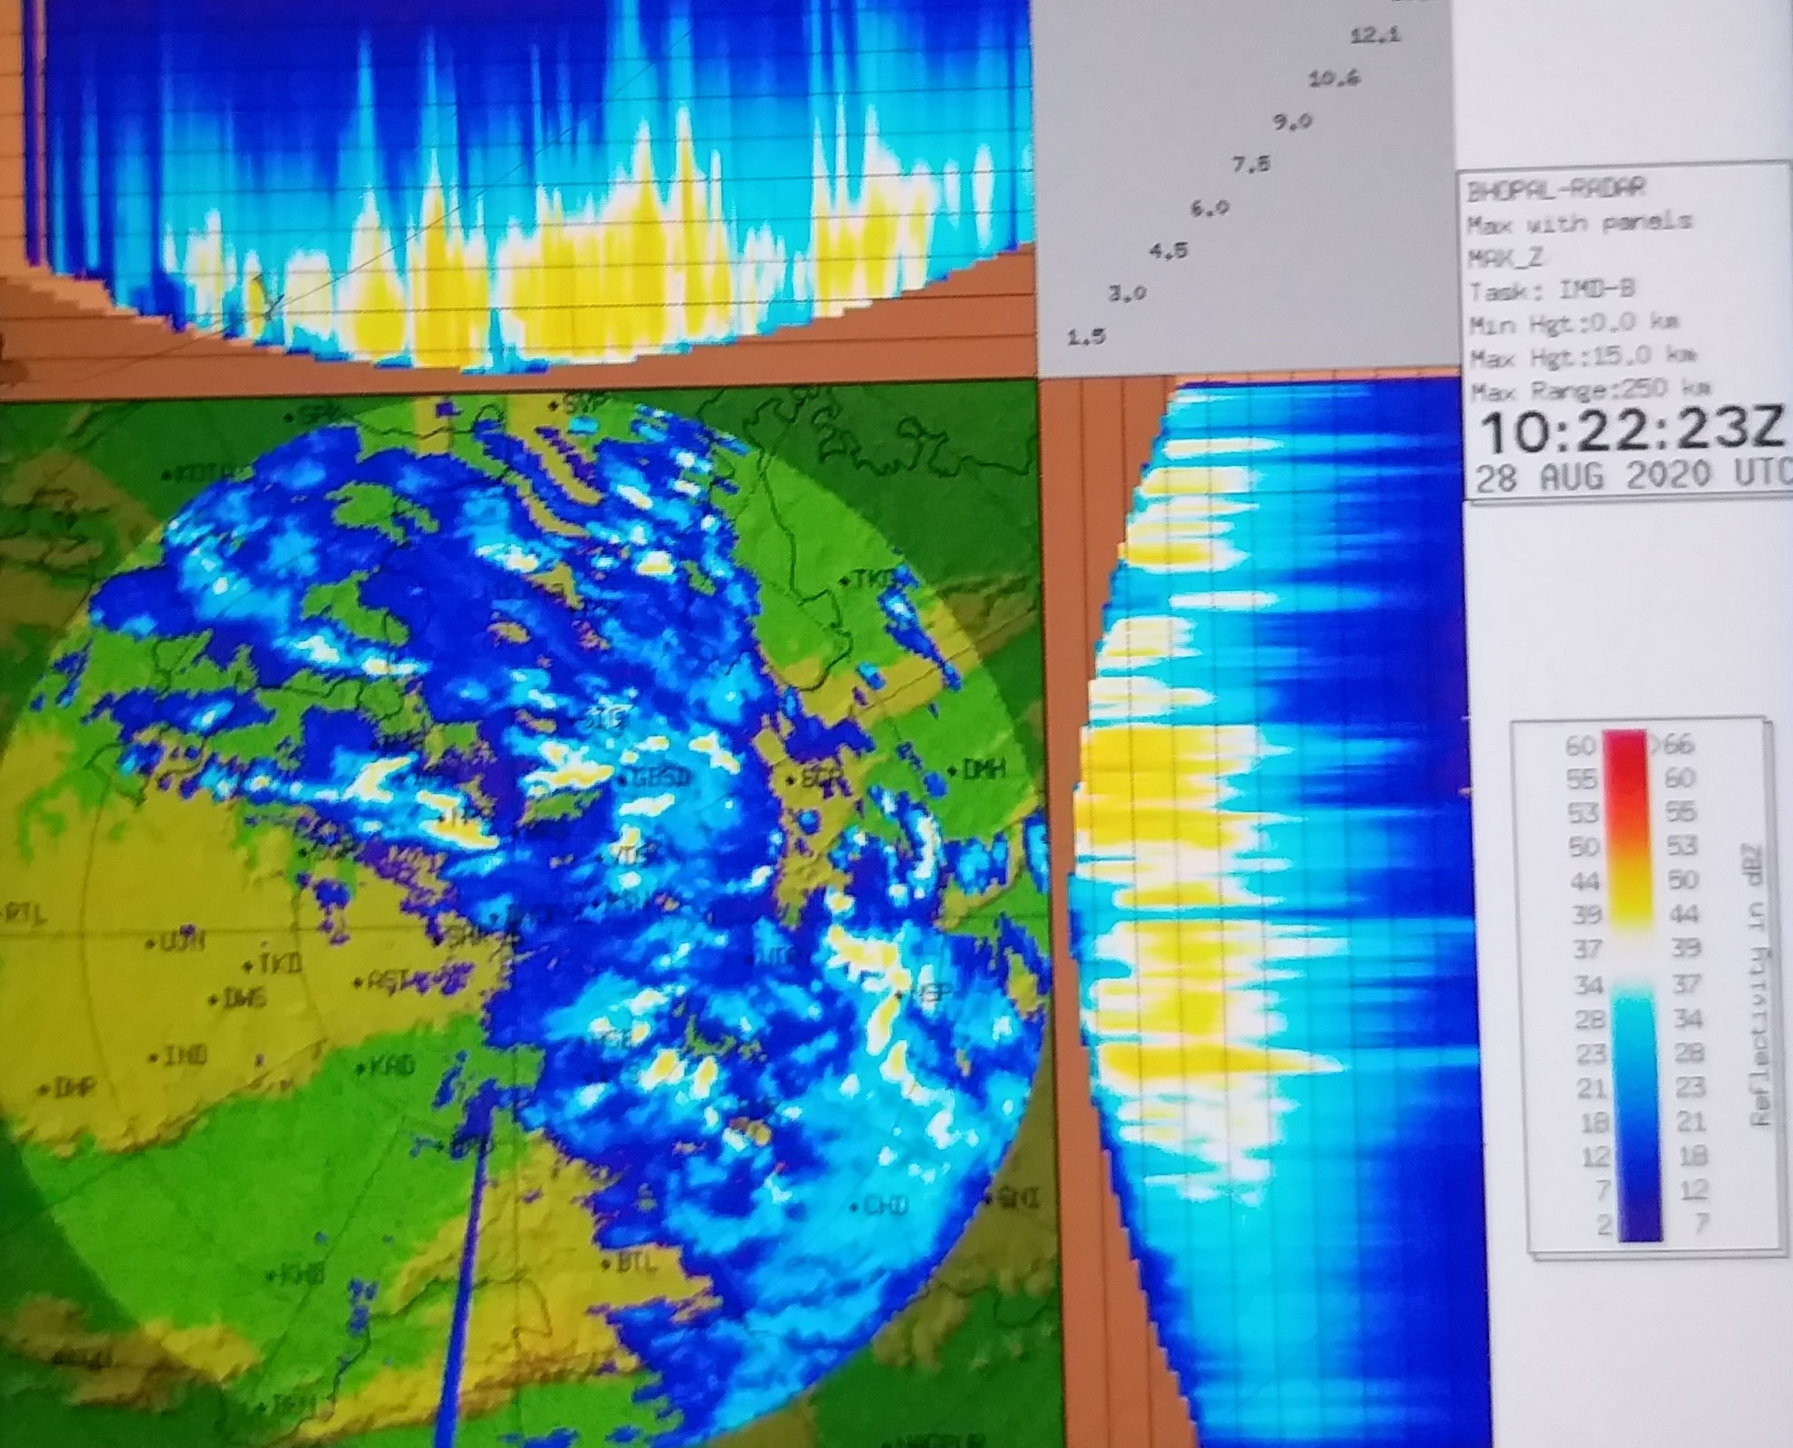Click the '28 AUG 2020 UTC' date
The height and width of the screenshot is (1448, 1793).
pyautogui.click(x=1634, y=476)
